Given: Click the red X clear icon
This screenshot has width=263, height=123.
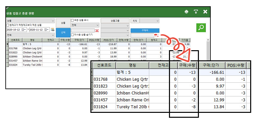Looking at the screenshot, I should (97, 31).
